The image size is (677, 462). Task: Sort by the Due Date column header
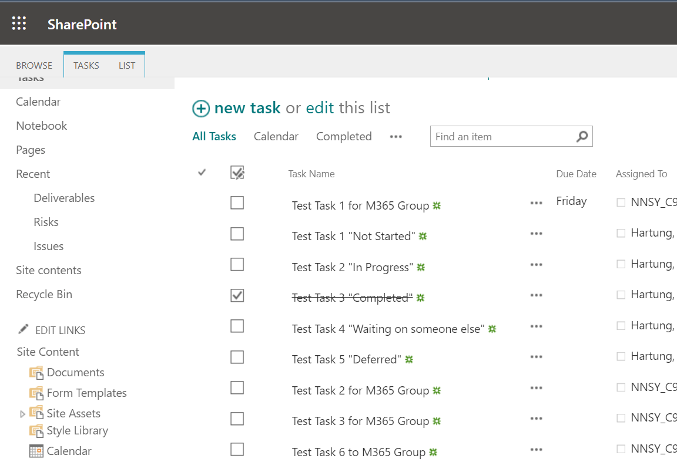coord(576,174)
